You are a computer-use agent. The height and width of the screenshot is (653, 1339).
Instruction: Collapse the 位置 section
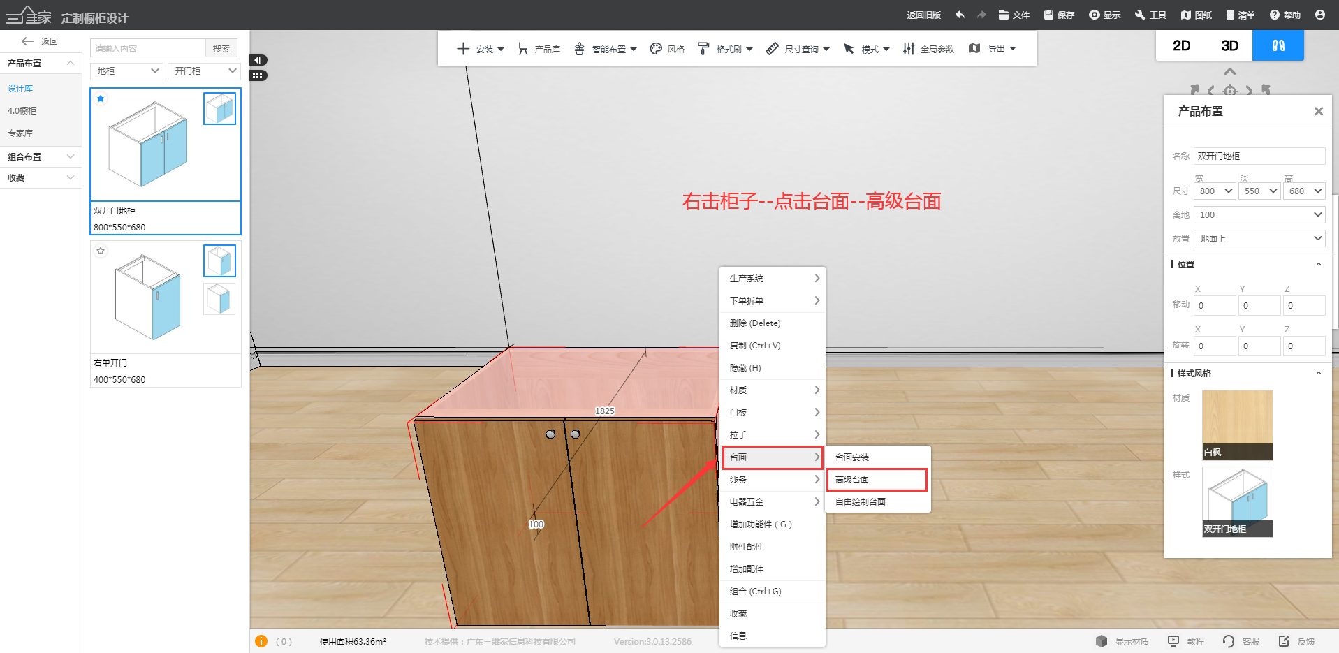click(x=1319, y=264)
